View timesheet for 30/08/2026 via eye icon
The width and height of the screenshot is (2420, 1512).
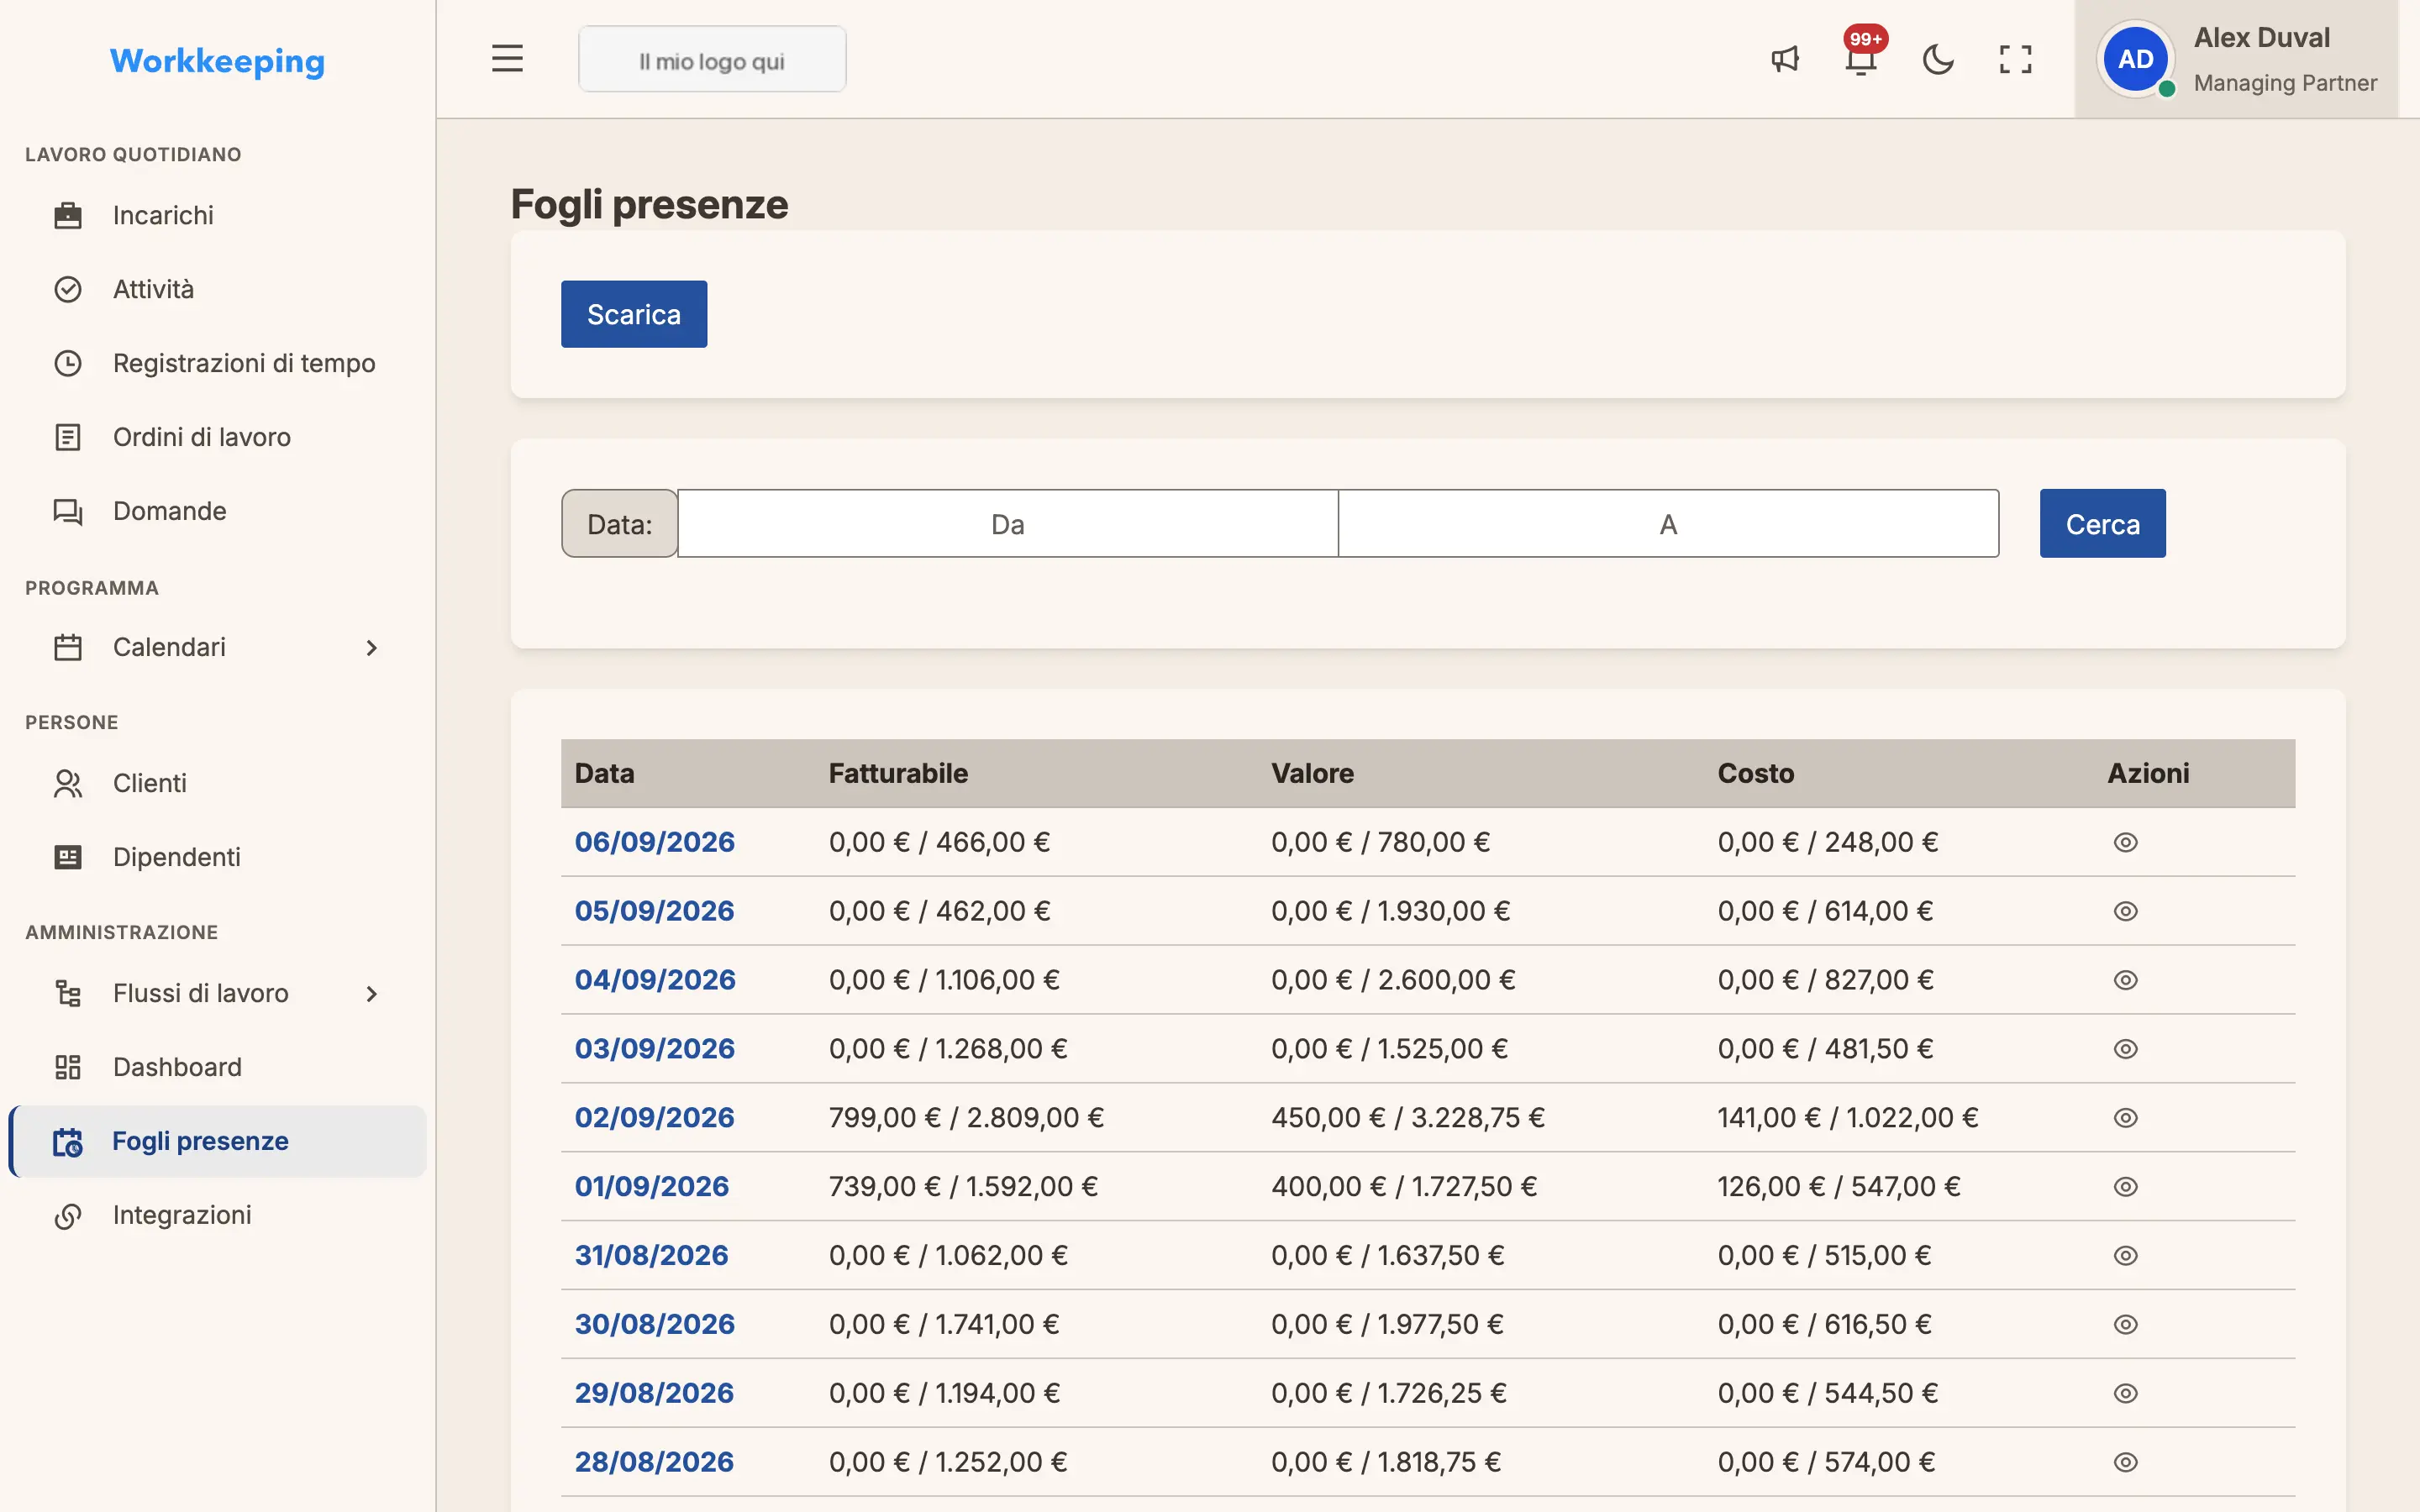click(2126, 1324)
